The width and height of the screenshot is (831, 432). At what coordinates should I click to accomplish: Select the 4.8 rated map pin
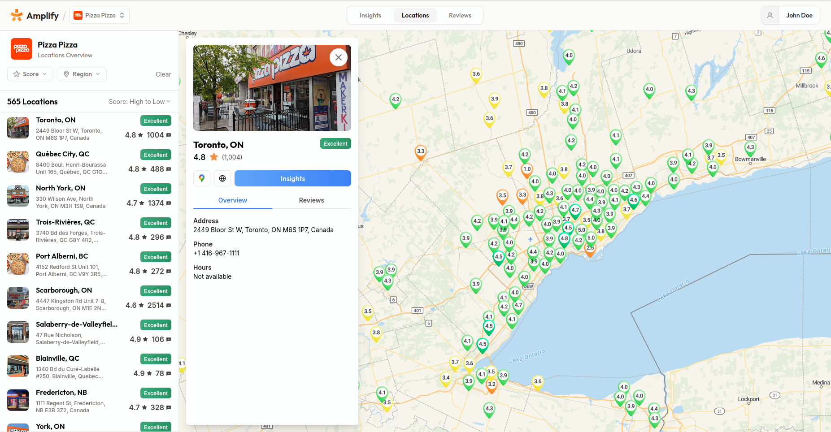(564, 239)
